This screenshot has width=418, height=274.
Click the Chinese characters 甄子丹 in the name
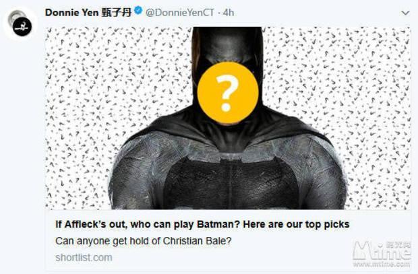[117, 13]
